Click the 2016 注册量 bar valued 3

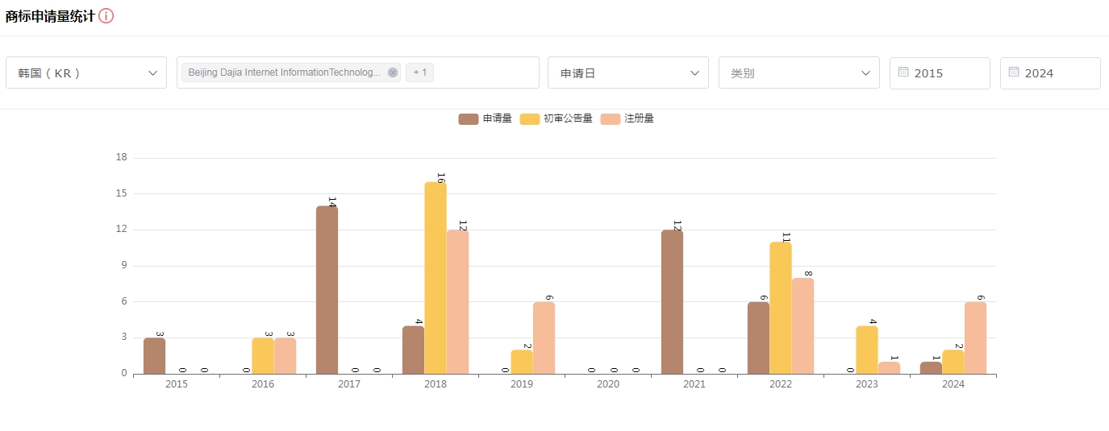click(x=285, y=356)
